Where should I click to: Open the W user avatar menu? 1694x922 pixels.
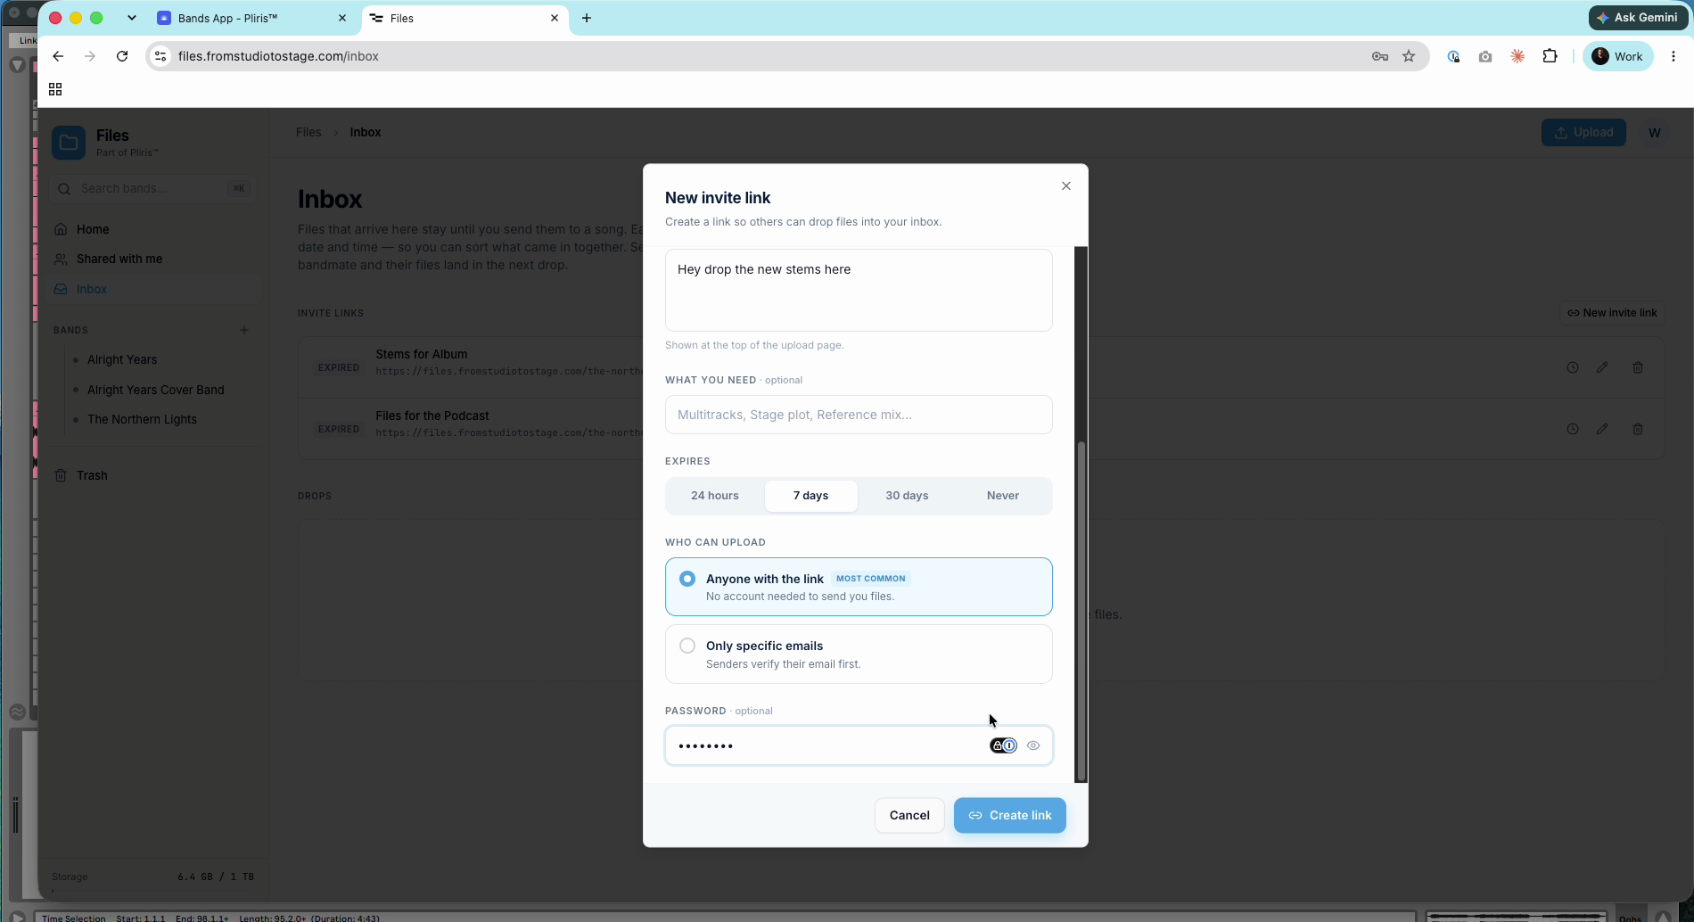point(1655,133)
